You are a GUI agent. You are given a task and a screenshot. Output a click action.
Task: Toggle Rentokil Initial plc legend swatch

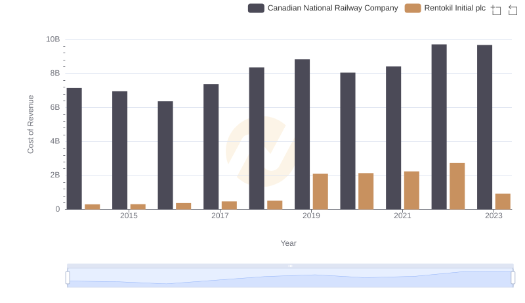(413, 8)
